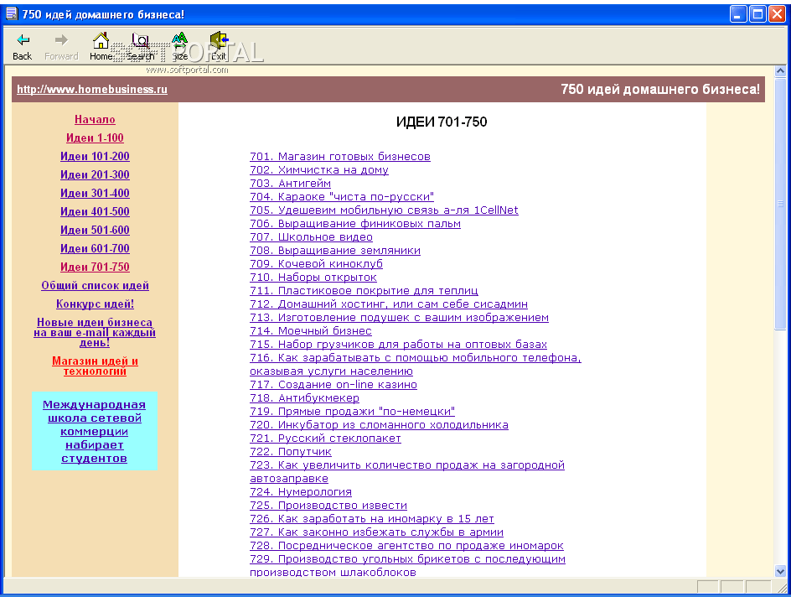The image size is (791, 597).
Task: Open idea 726 Как заработать на иномарку
Action: pyautogui.click(x=372, y=519)
